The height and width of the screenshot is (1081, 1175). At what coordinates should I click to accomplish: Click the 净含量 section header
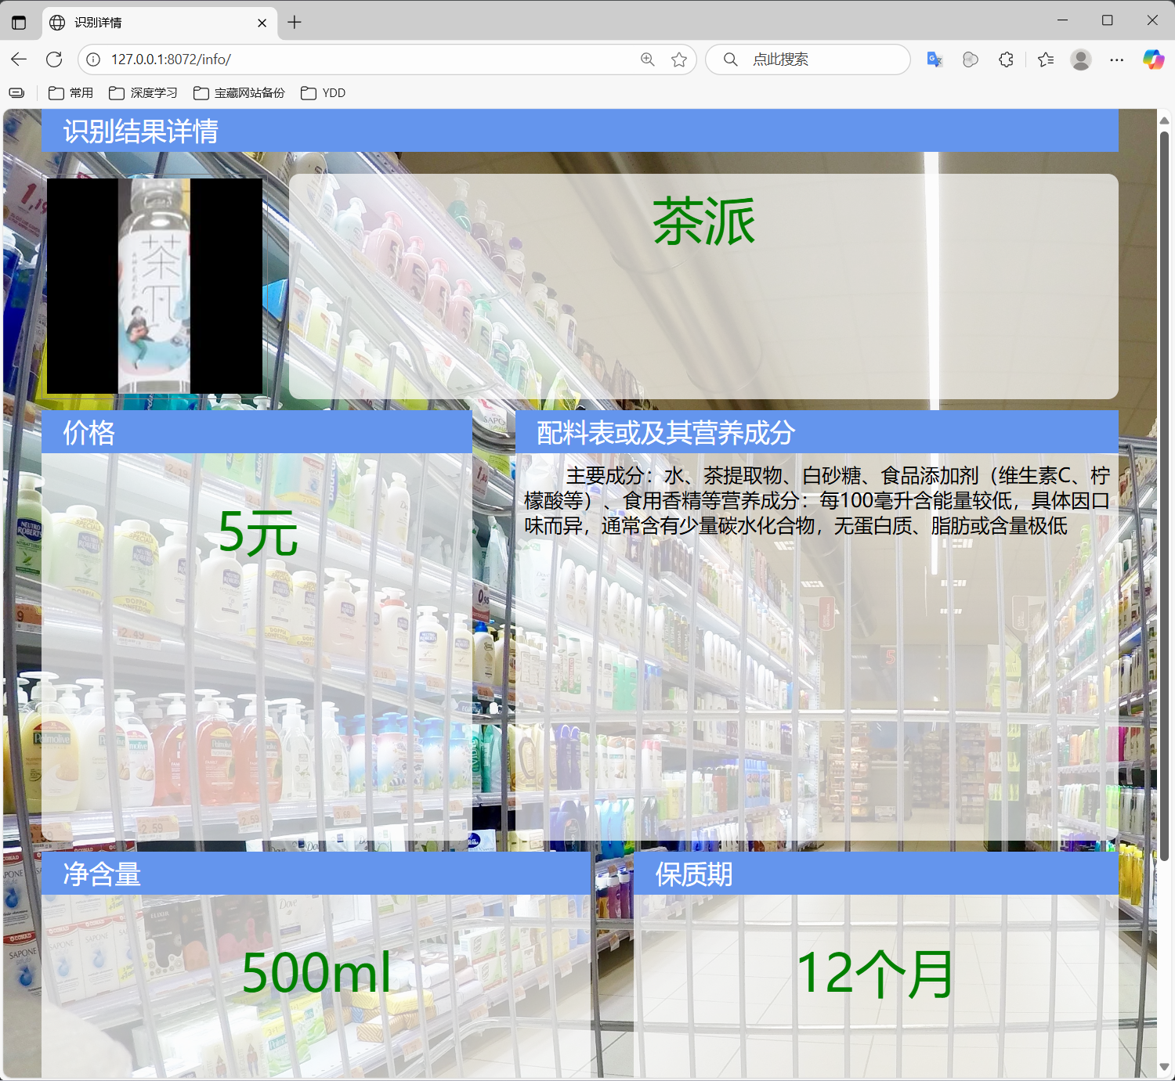pos(316,874)
